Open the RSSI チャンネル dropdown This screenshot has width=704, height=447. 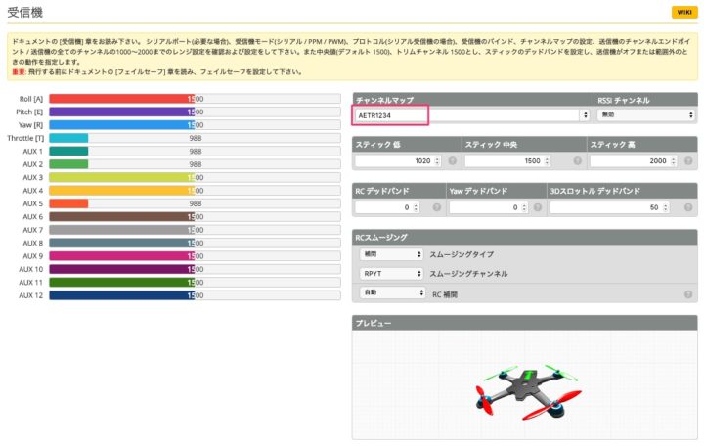(x=645, y=115)
